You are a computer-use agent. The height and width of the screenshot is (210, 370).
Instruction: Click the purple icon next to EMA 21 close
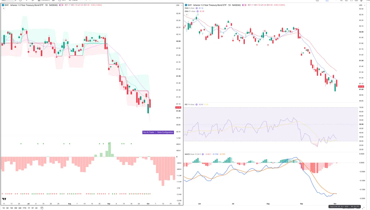pyautogui.click(x=198, y=11)
